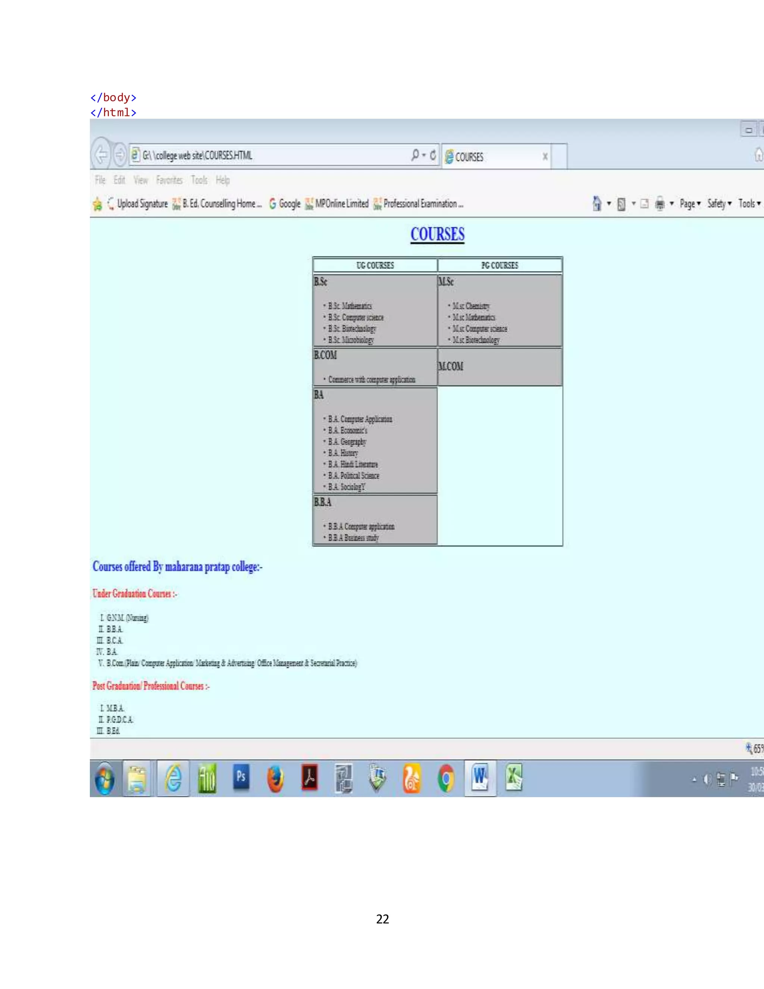
Task: Click the Refresh icon in address bar
Action: pyautogui.click(x=433, y=155)
